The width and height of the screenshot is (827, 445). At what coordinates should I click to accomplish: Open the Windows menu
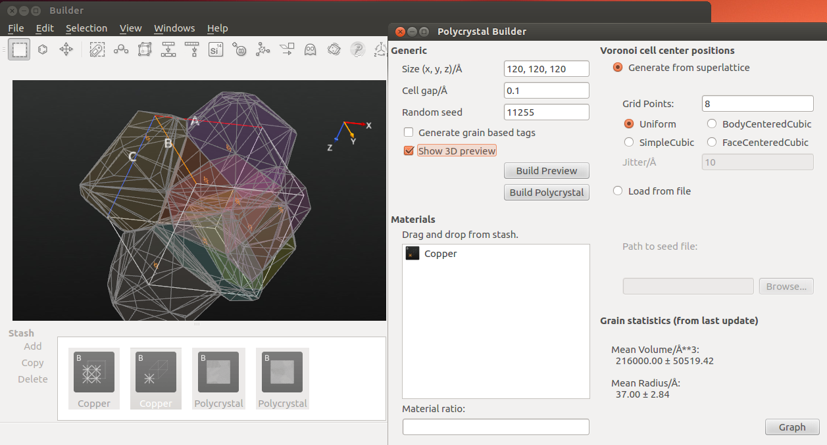[174, 28]
